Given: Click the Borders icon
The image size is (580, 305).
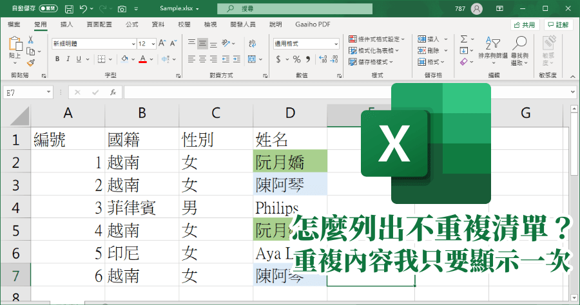Looking at the screenshot, I should click(x=101, y=59).
